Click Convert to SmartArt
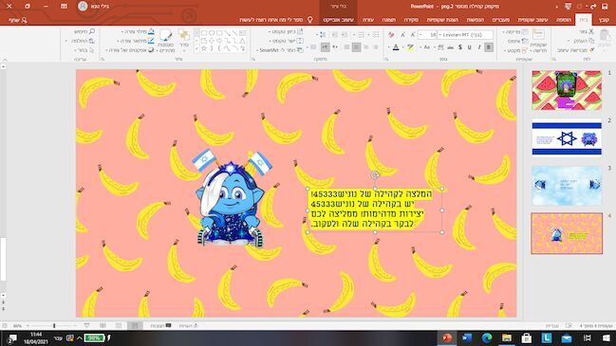Screen dimensions: 616x346 (x=280, y=50)
